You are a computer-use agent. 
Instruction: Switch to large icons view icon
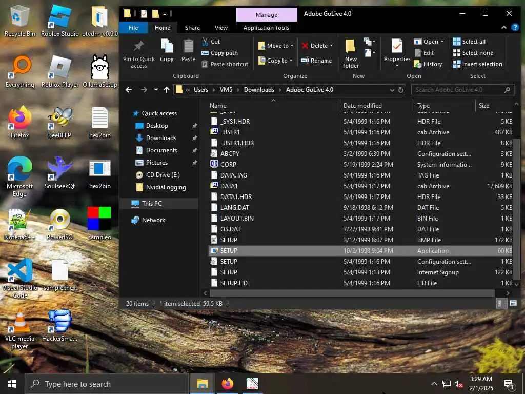(x=513, y=304)
